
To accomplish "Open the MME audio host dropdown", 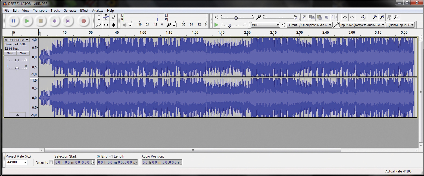I will pyautogui.click(x=265, y=25).
